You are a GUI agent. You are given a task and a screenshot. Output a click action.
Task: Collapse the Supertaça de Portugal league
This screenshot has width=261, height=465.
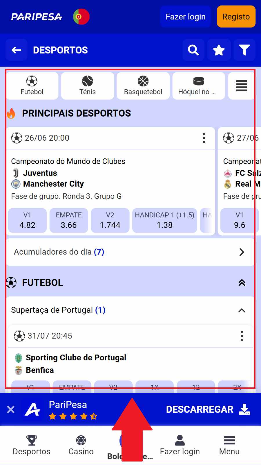(x=242, y=310)
